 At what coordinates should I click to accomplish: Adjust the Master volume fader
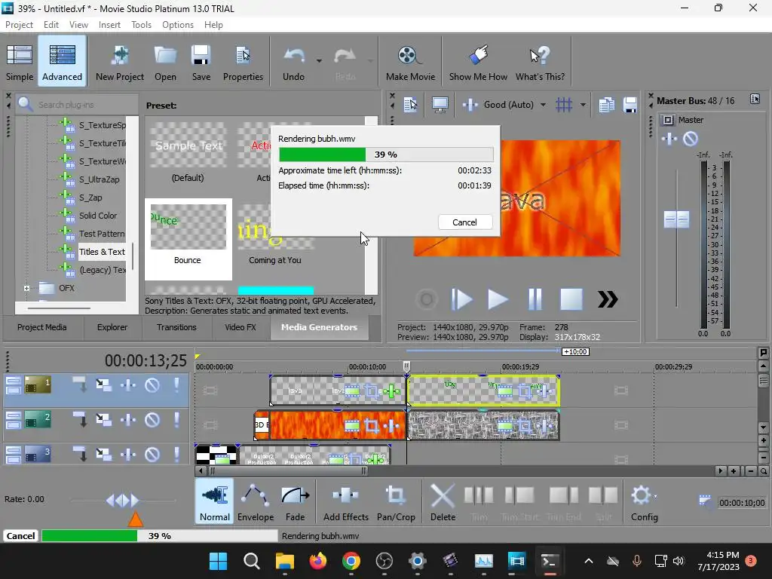(676, 219)
